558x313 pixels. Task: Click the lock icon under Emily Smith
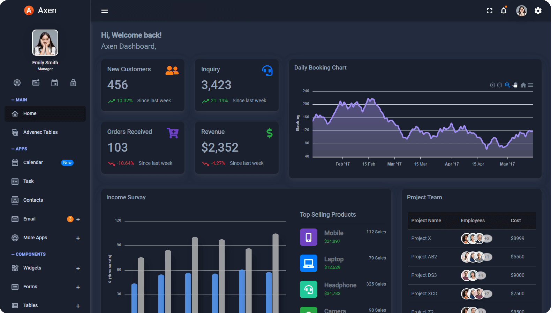coord(73,83)
